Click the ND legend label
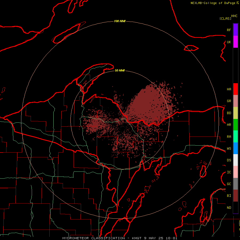240x240 pixels. click(229, 208)
